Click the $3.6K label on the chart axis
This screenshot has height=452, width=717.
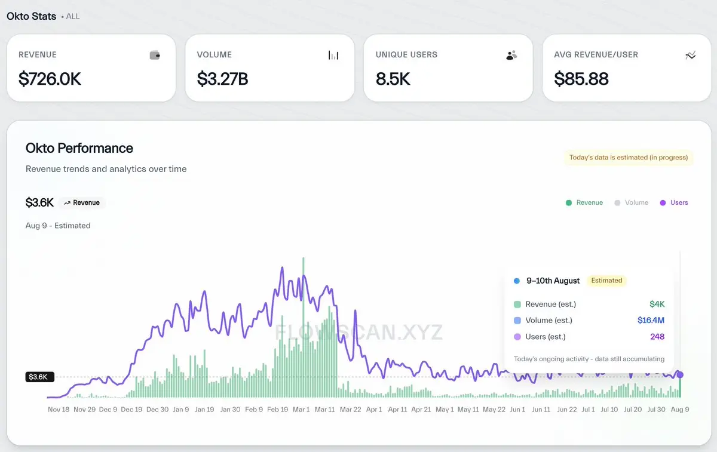click(x=40, y=377)
